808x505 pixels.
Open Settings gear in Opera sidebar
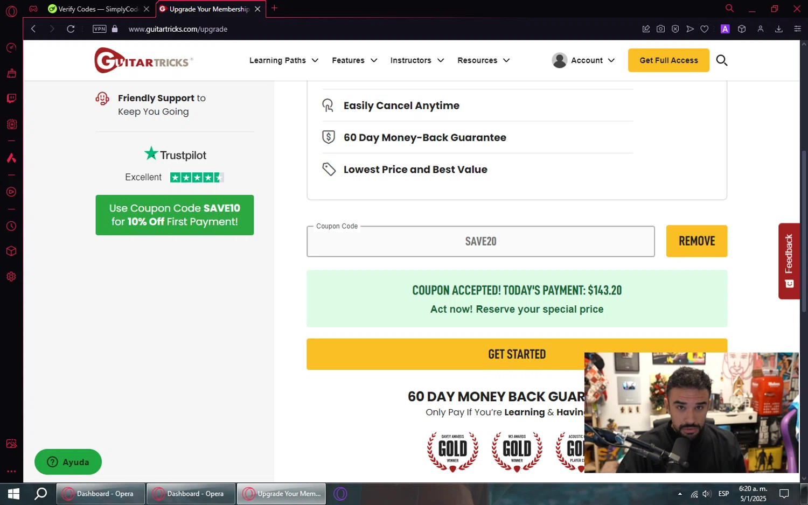coord(11,277)
